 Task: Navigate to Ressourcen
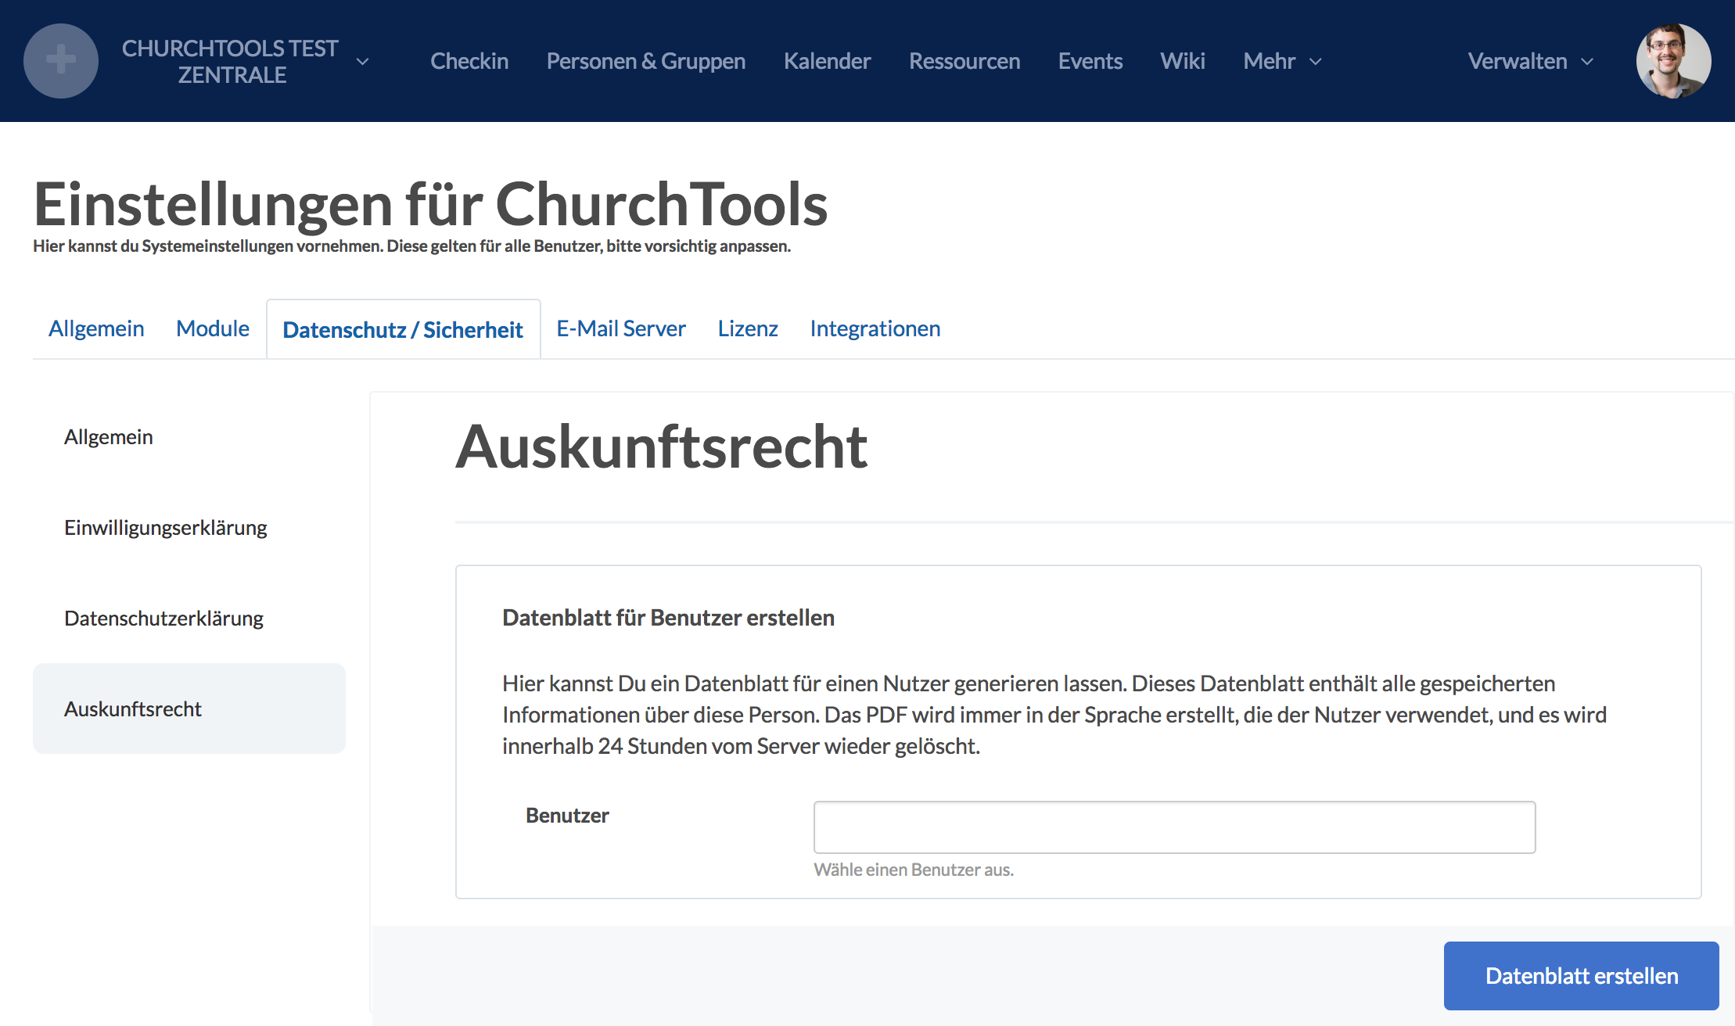[x=964, y=61]
